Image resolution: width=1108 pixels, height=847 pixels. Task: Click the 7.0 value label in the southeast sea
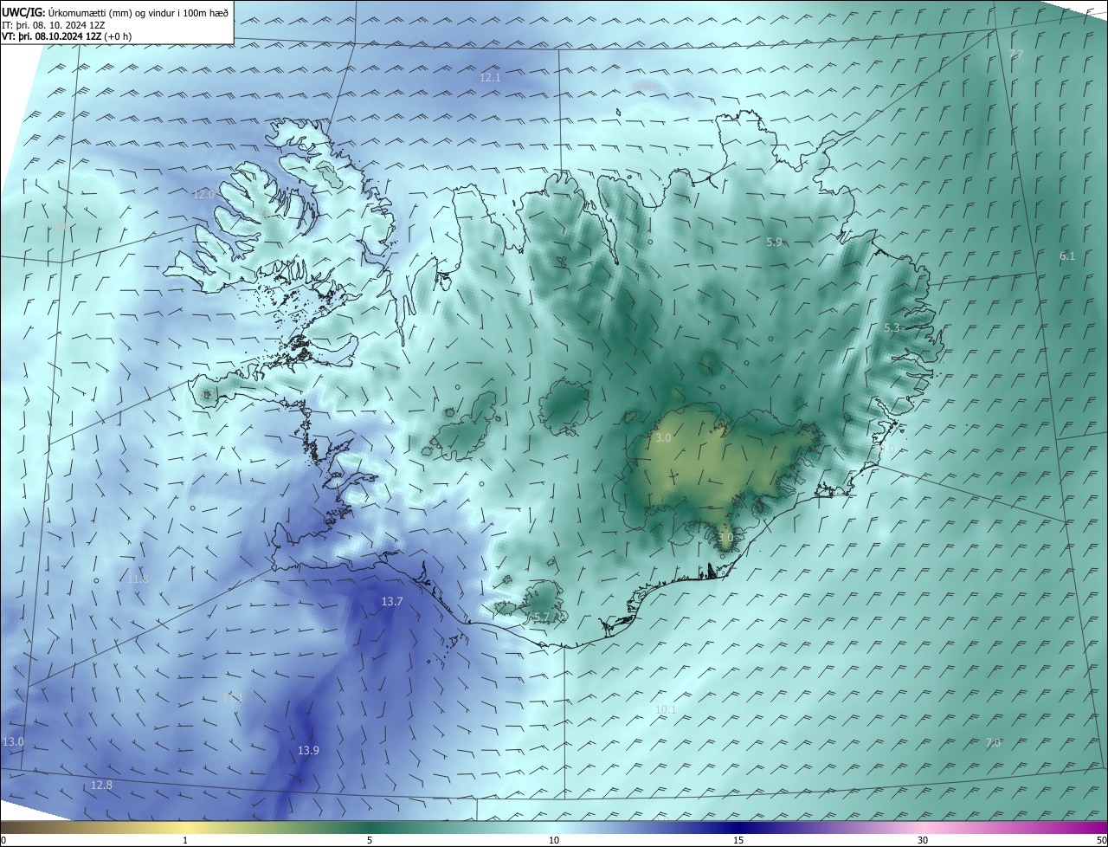coord(993,743)
